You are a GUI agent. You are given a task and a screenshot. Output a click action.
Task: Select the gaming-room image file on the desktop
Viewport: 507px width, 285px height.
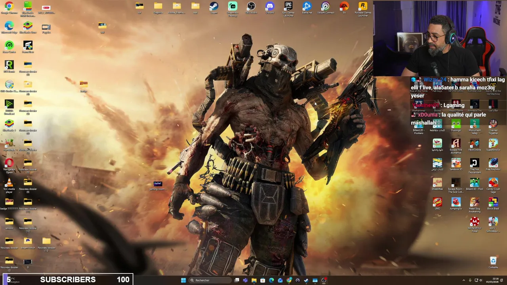[x=158, y=186]
